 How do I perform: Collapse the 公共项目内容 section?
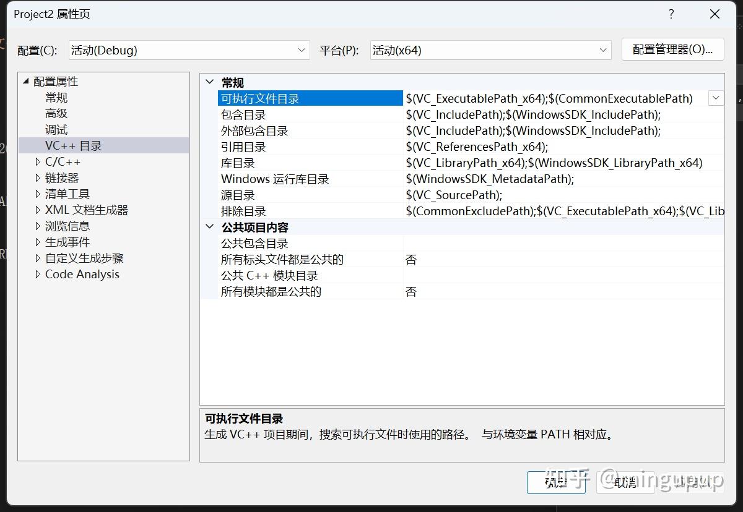pyautogui.click(x=209, y=227)
